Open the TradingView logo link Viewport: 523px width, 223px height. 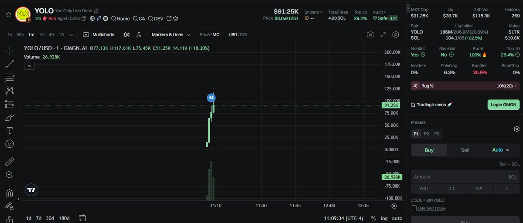point(31,190)
